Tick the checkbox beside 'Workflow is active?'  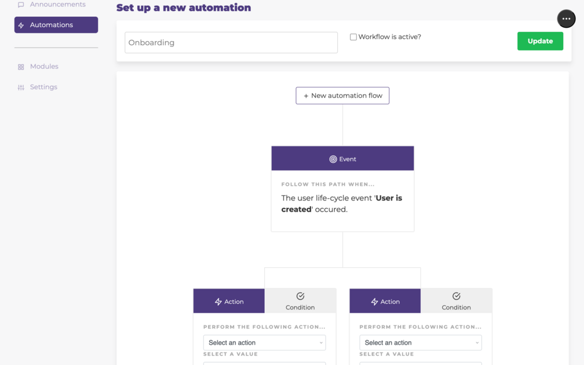pyautogui.click(x=353, y=36)
